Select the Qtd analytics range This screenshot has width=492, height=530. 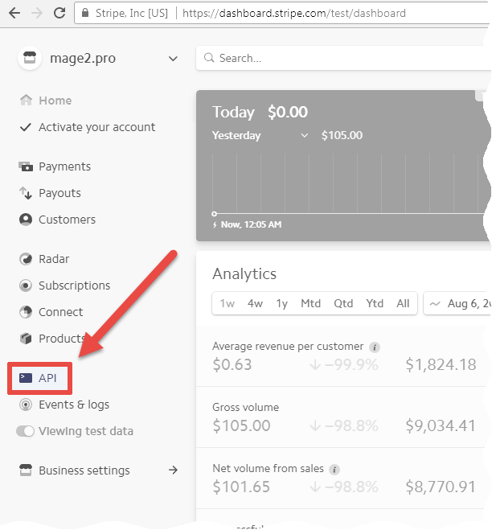pyautogui.click(x=343, y=303)
